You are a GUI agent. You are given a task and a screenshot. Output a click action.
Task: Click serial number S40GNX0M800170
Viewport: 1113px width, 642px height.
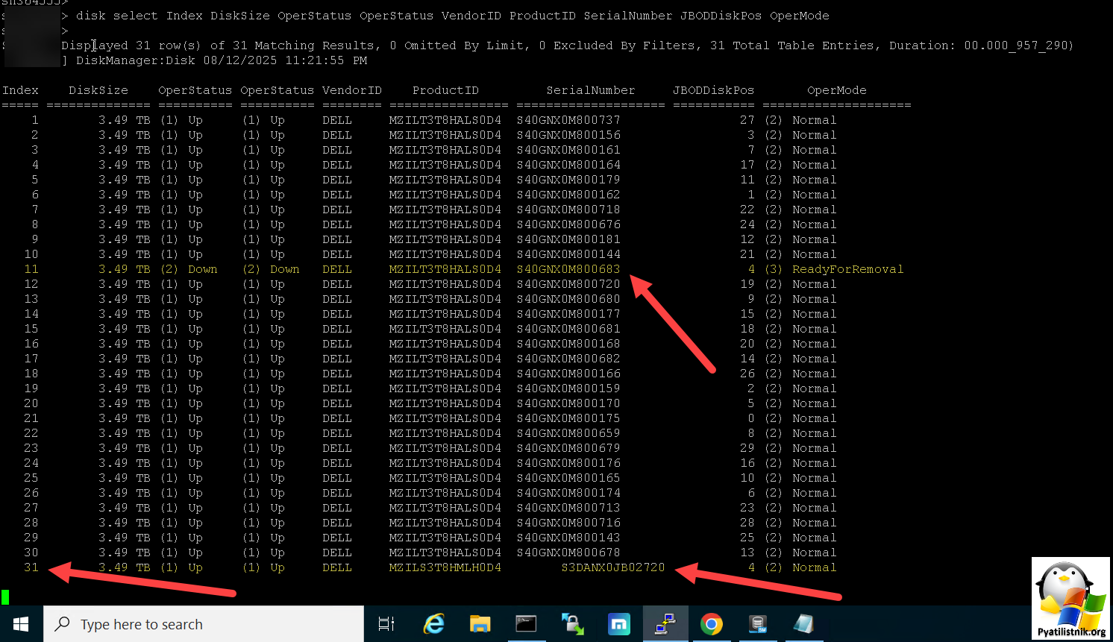[568, 403]
